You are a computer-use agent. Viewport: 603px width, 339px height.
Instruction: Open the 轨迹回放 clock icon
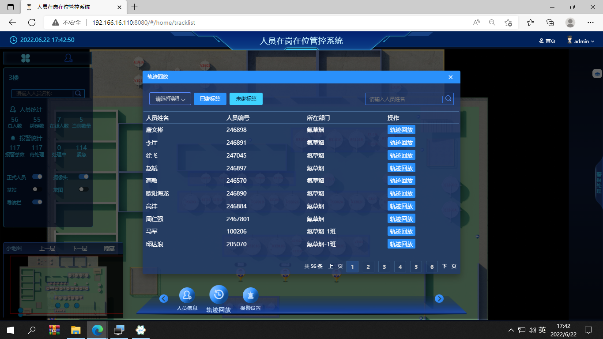click(219, 295)
